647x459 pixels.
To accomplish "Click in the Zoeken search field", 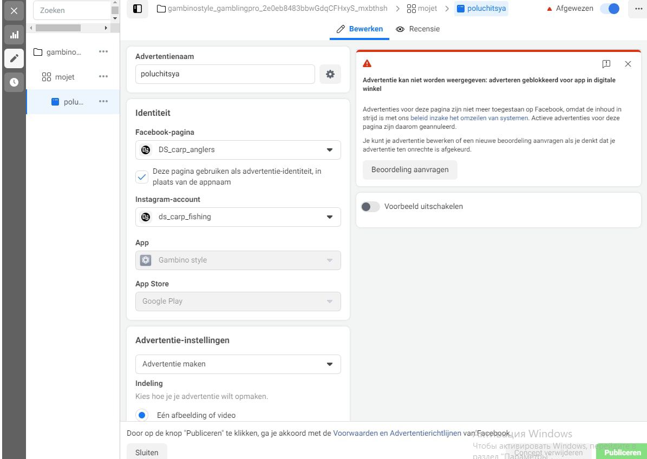I will 72,10.
